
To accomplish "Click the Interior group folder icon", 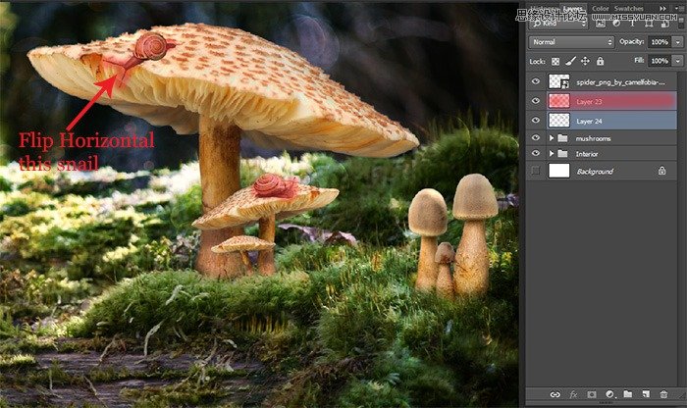I will 562,154.
